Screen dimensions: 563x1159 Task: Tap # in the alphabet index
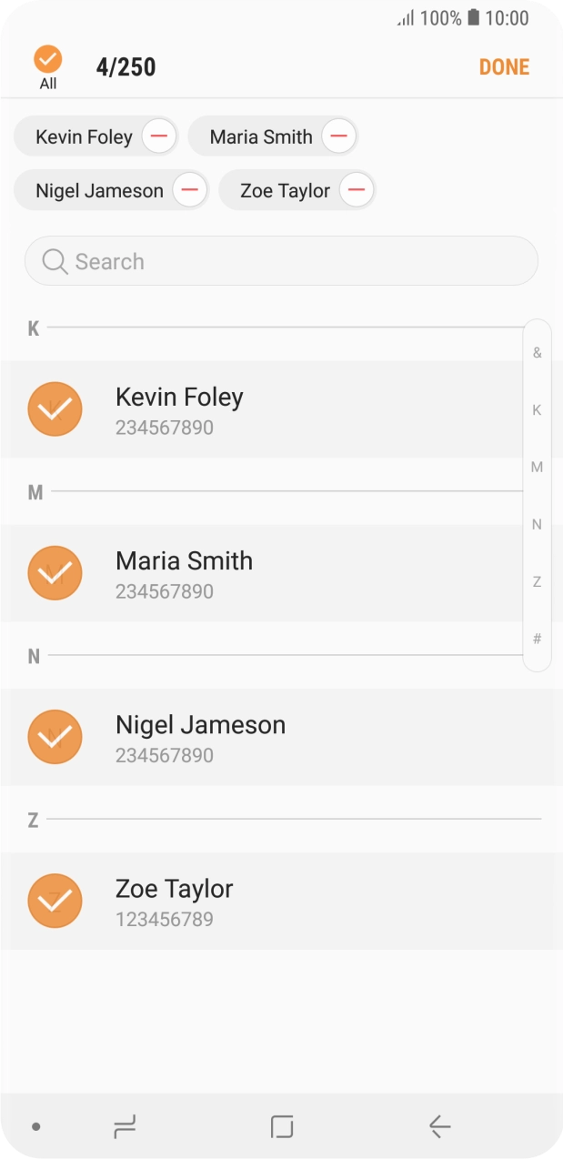click(x=537, y=639)
